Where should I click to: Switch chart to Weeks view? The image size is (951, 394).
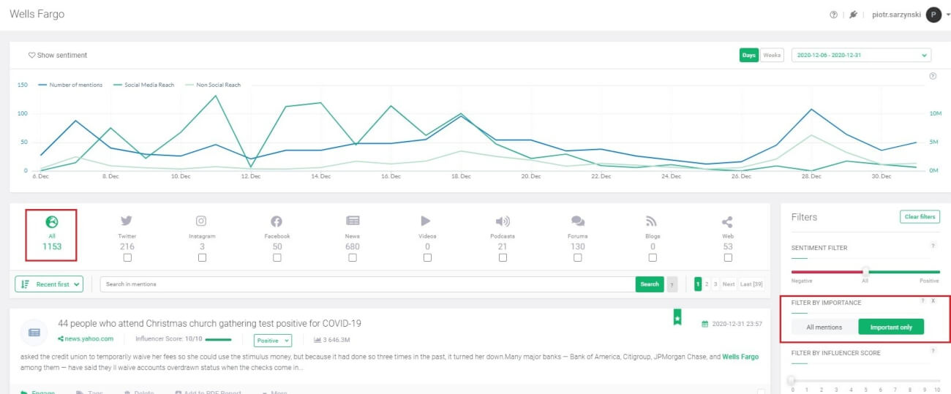coord(772,56)
